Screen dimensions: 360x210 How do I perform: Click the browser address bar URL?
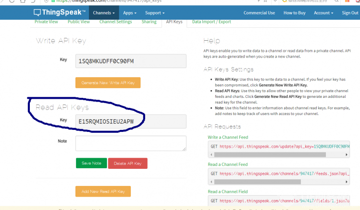(109, 1)
